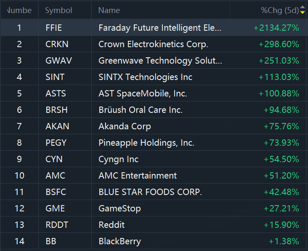The width and height of the screenshot is (308, 251).
Task: Select the Crown Electrokinetics Corp. row
Action: pyautogui.click(x=153, y=44)
